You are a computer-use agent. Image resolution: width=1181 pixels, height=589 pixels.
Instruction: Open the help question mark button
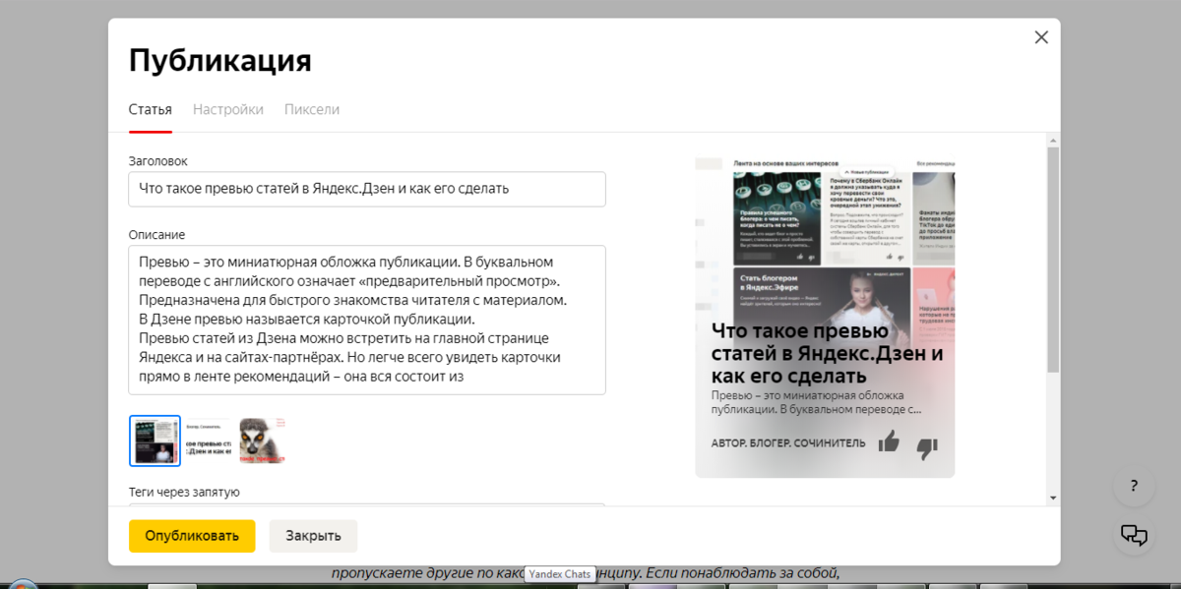pyautogui.click(x=1134, y=486)
